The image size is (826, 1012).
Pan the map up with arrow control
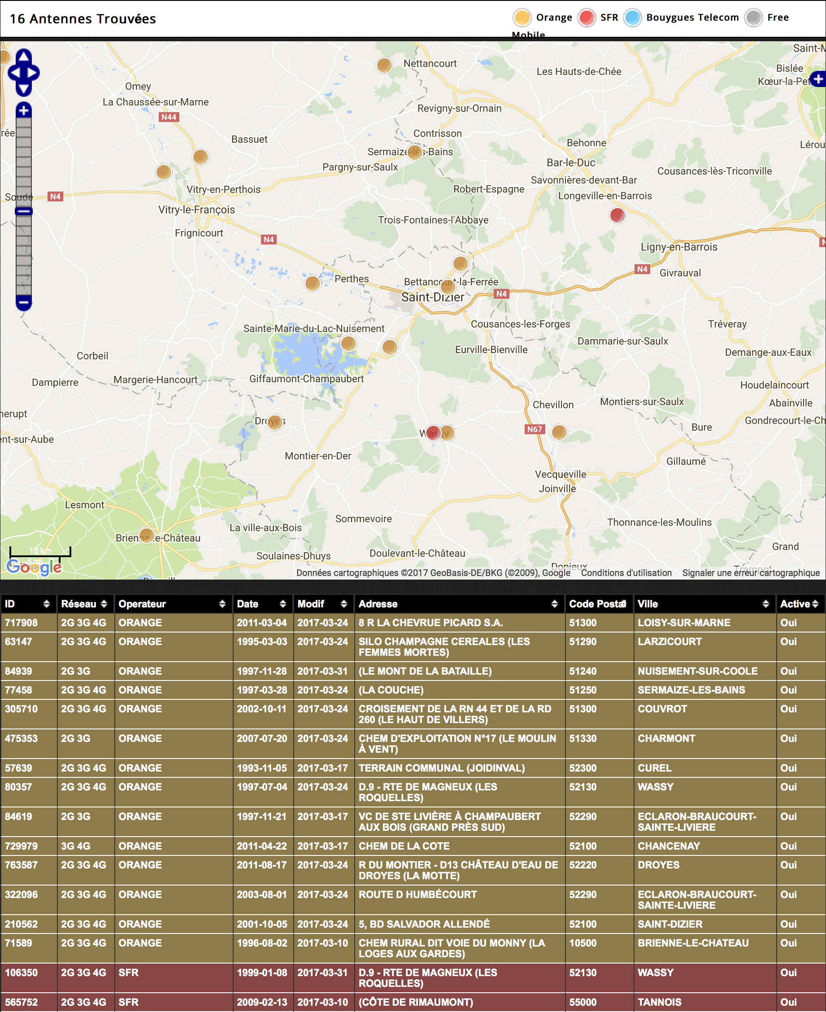click(24, 56)
